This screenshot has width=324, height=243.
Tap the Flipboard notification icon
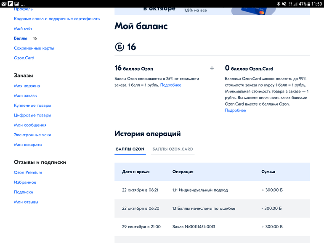(10, 4)
